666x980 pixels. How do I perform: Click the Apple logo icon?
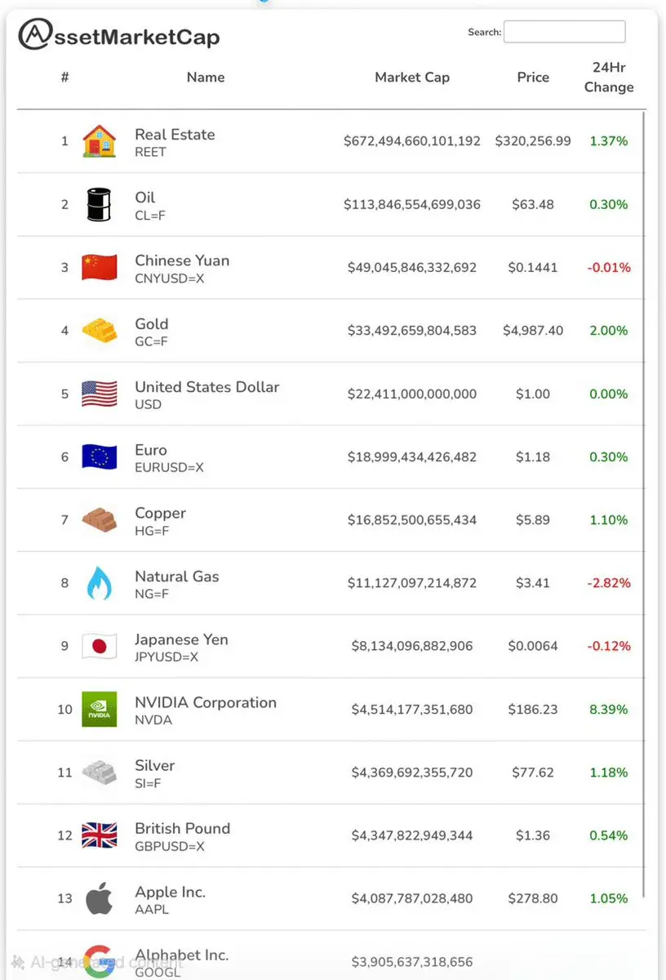click(100, 898)
